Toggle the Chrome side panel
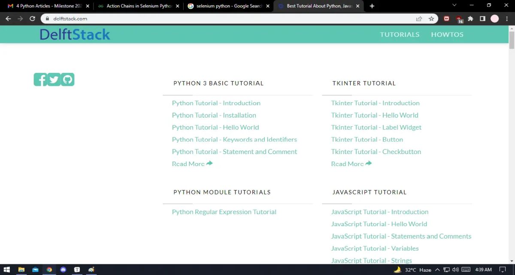This screenshot has height=275, width=515. coord(482,19)
